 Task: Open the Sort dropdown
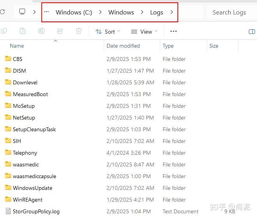108,32
